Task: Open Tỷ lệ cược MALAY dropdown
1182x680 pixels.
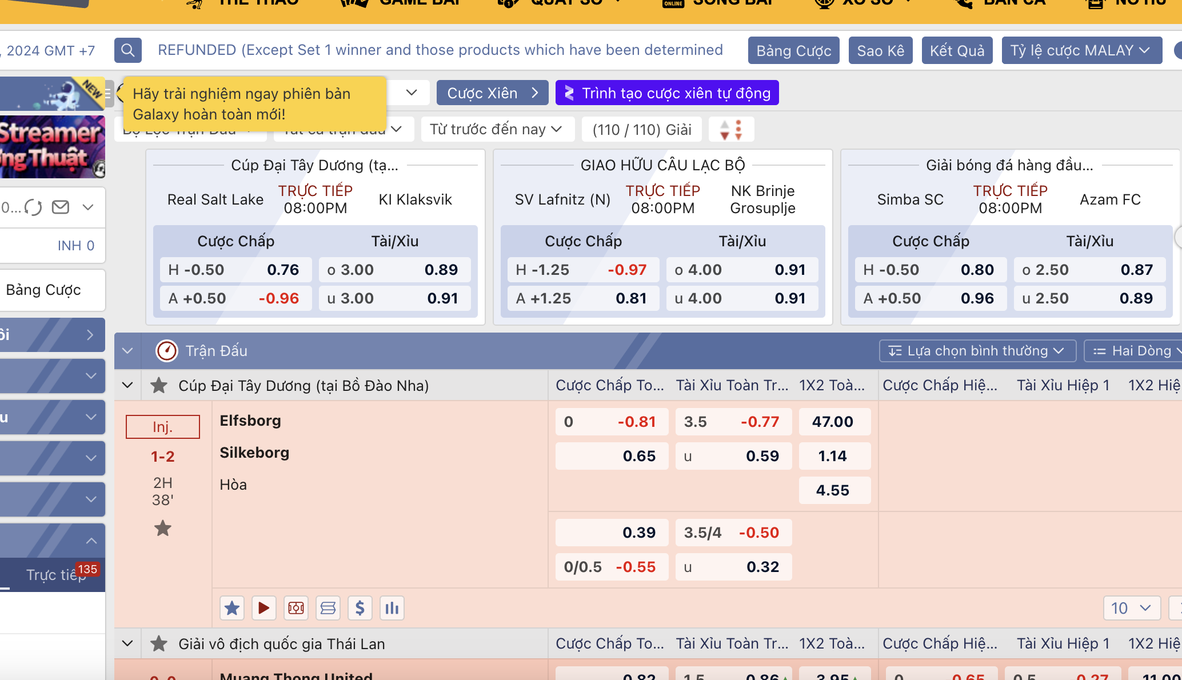Action: (1081, 50)
